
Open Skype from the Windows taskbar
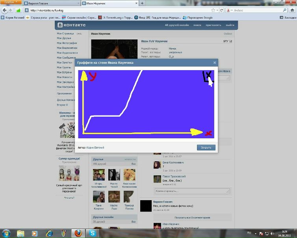point(93,233)
